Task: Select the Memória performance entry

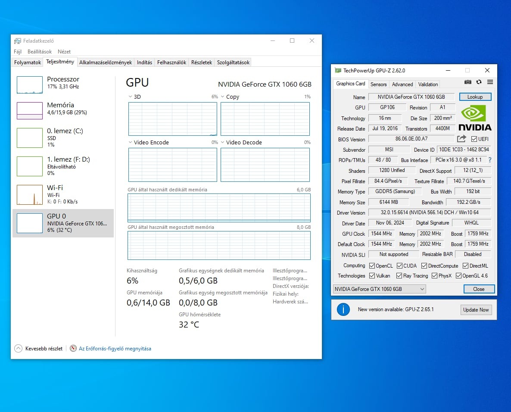Action: pyautogui.click(x=63, y=110)
